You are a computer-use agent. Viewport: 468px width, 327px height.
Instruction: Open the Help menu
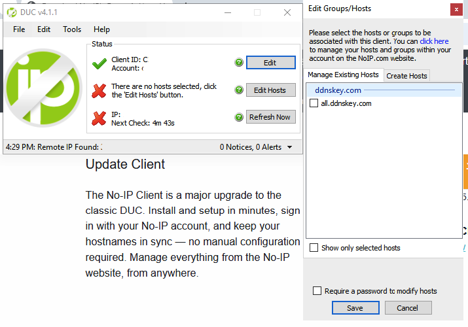[x=101, y=29]
